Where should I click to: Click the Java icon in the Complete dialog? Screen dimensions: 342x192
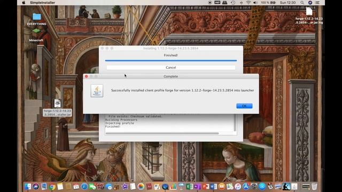tap(97, 91)
